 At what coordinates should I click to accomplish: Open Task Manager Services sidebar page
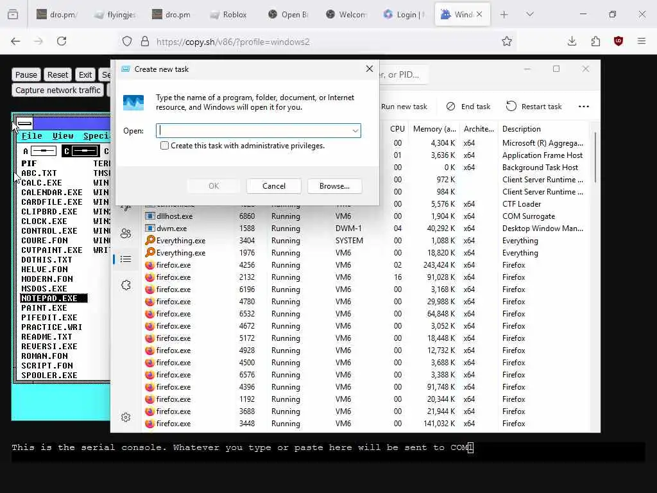click(x=126, y=285)
